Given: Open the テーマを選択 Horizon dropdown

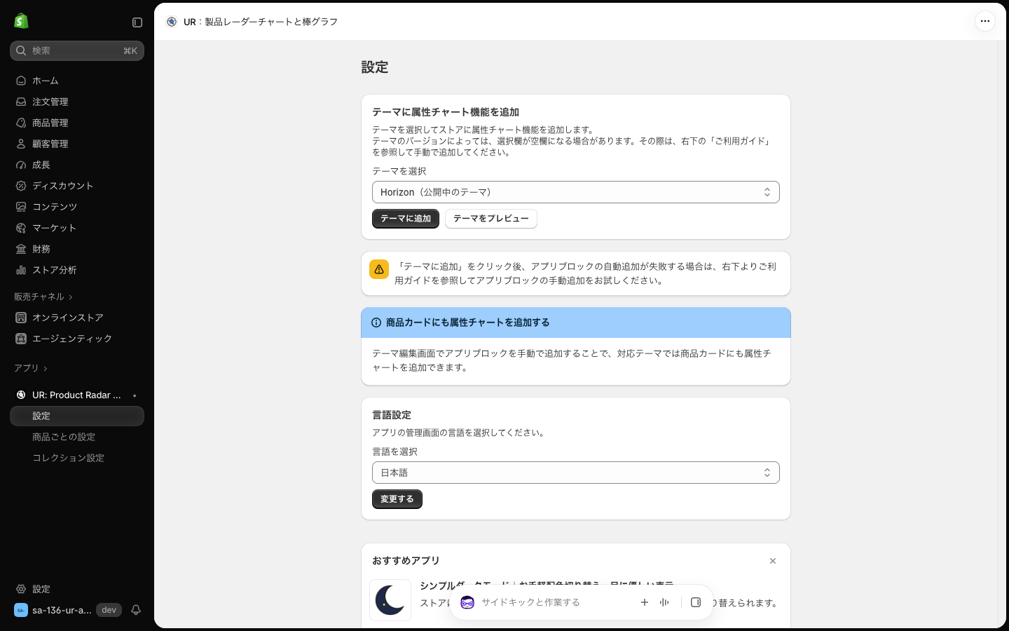Looking at the screenshot, I should [576, 192].
